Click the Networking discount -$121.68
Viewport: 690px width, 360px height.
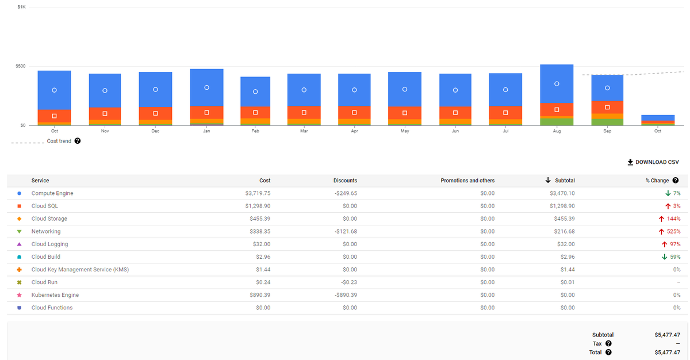click(x=345, y=231)
